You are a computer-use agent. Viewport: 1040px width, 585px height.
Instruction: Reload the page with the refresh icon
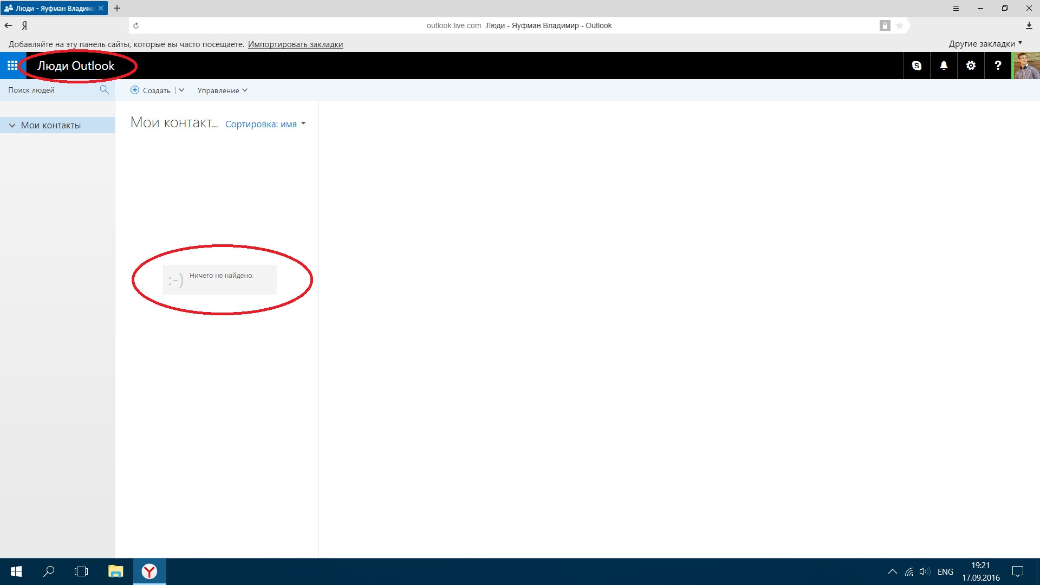click(x=136, y=25)
